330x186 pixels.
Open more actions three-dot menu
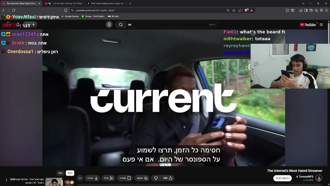[80, 178]
